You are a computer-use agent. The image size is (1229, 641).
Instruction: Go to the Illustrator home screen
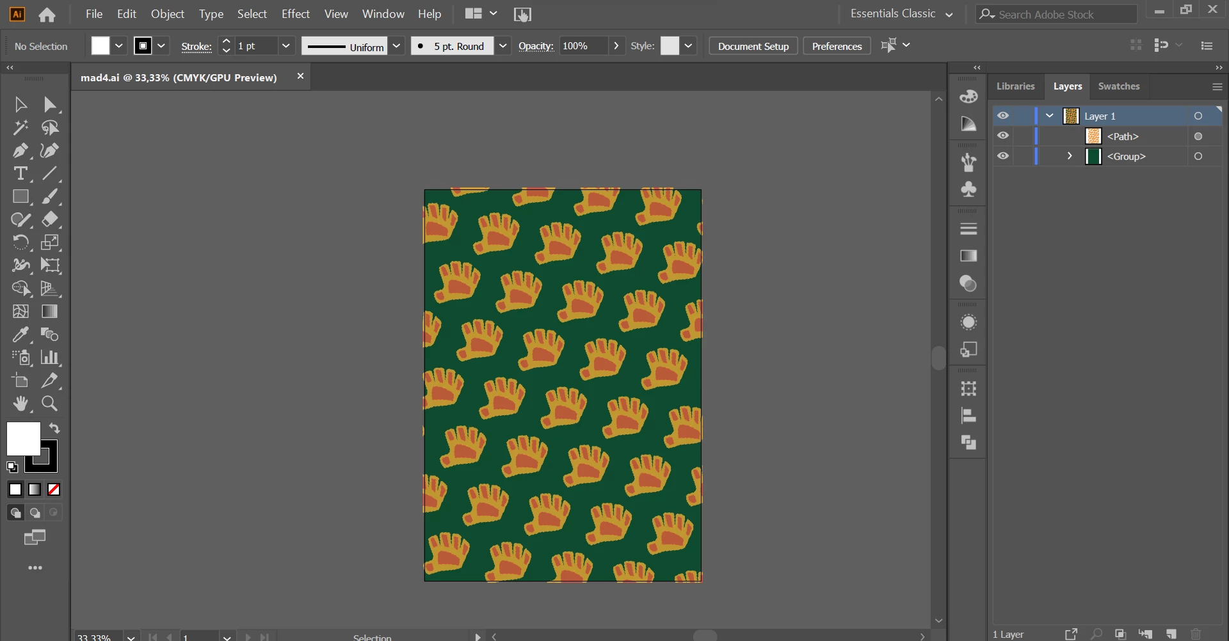click(47, 15)
